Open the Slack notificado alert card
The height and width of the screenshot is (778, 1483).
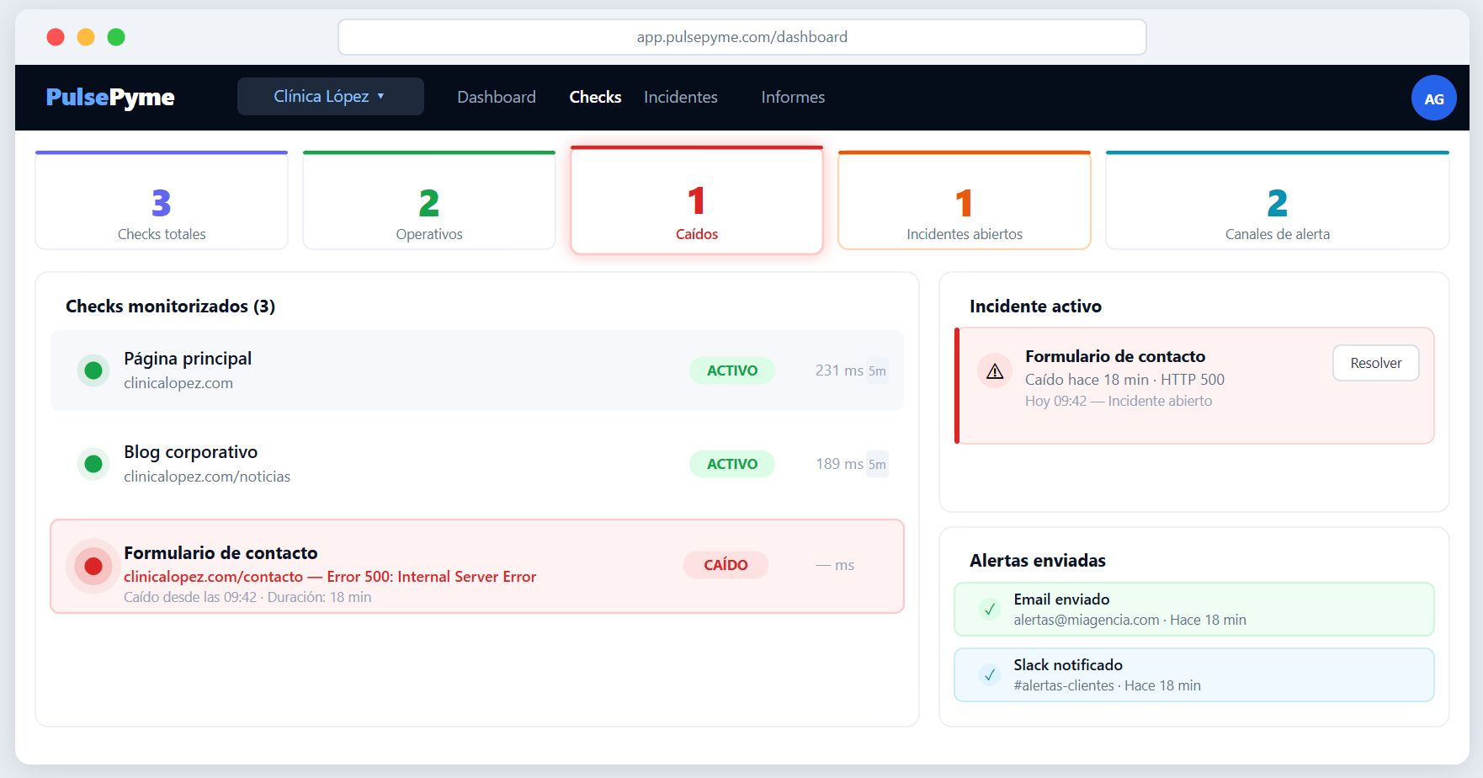[1194, 674]
